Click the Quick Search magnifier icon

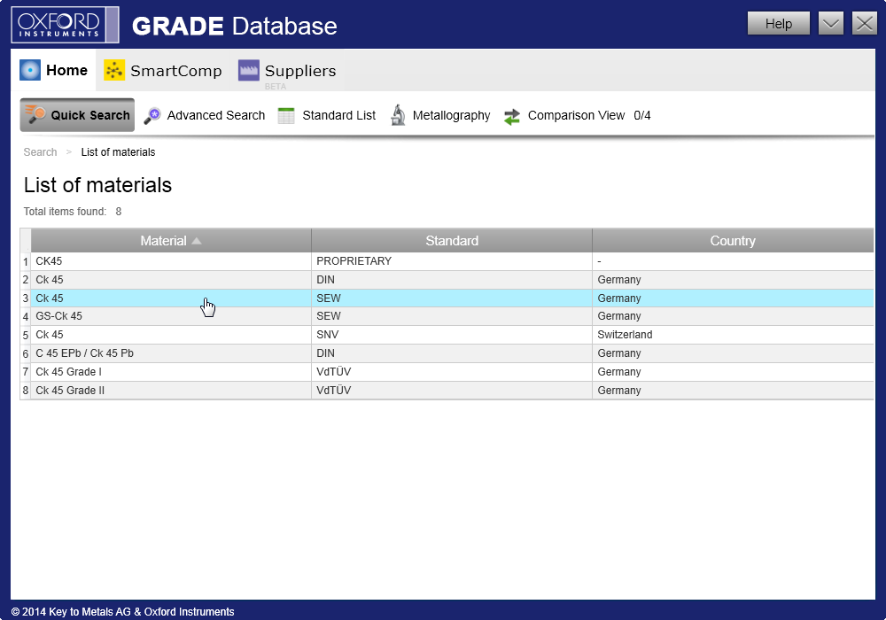coord(35,114)
